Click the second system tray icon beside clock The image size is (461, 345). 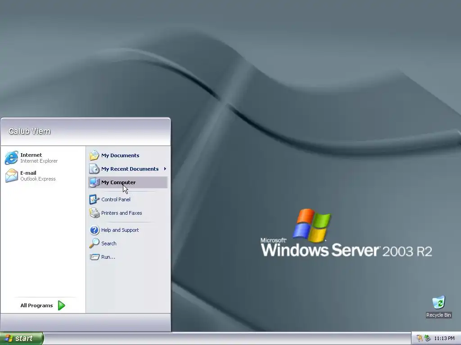tap(428, 338)
